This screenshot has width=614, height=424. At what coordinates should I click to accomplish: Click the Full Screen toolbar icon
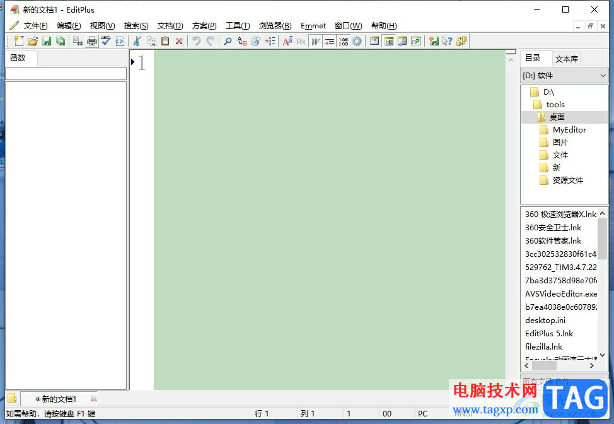click(416, 41)
